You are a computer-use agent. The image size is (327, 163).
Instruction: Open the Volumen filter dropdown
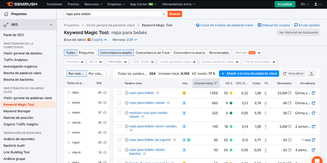click(75, 62)
